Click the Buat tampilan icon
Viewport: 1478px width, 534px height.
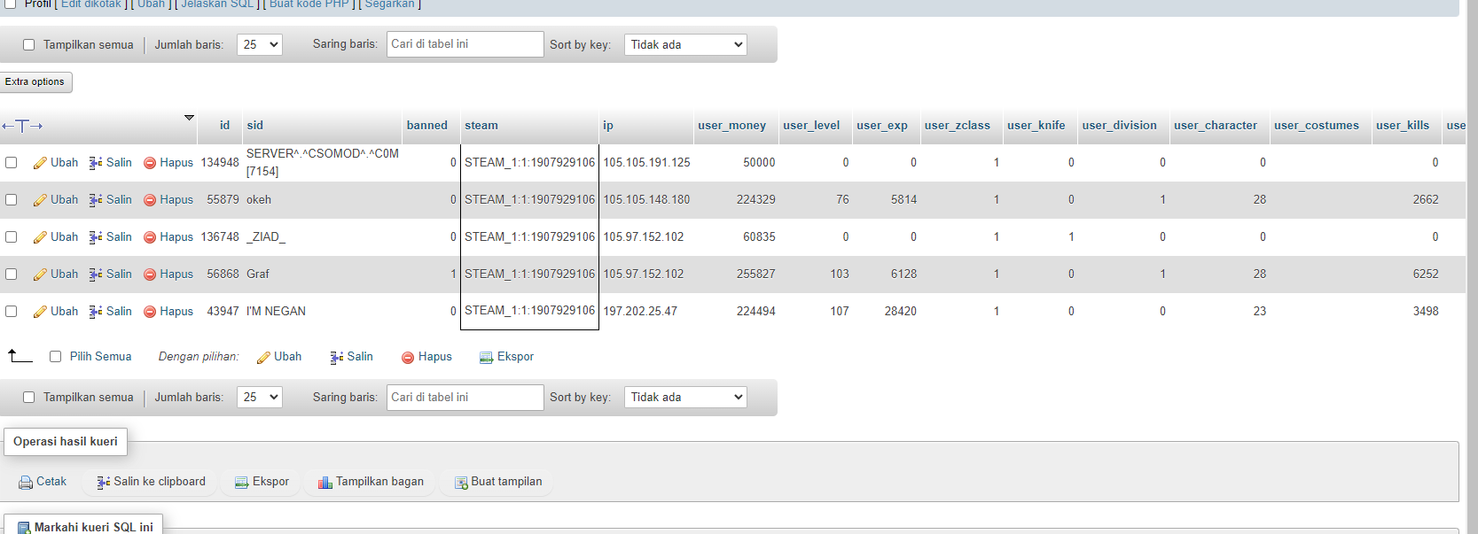point(461,482)
